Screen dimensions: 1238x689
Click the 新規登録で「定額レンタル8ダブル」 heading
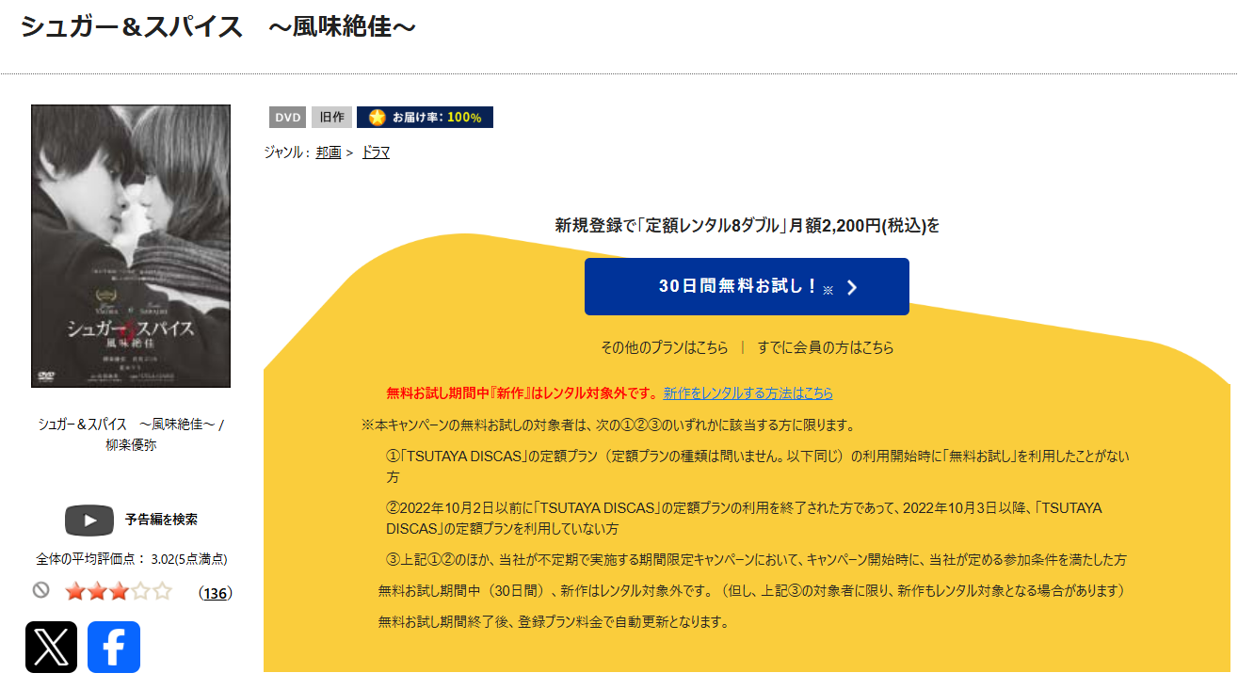747,226
